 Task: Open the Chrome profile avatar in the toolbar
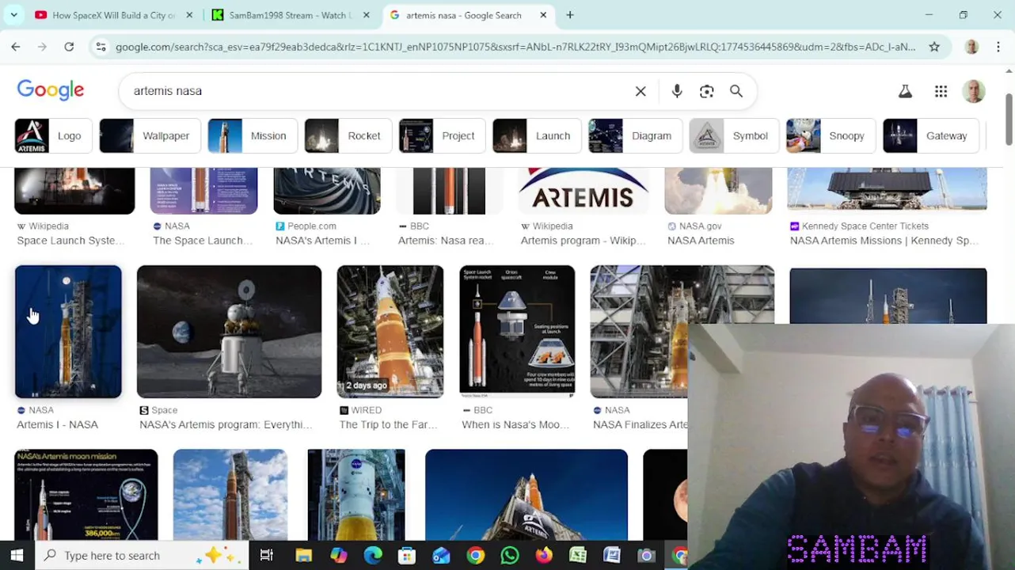(971, 47)
